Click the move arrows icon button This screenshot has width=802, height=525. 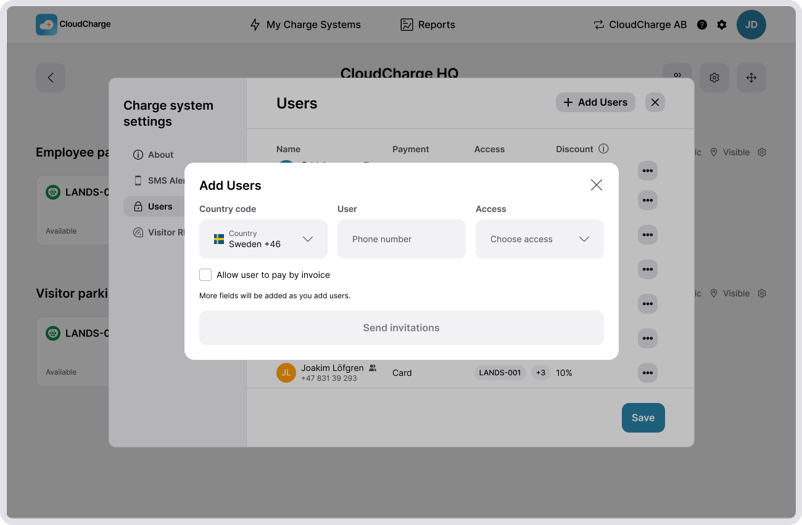click(x=751, y=78)
